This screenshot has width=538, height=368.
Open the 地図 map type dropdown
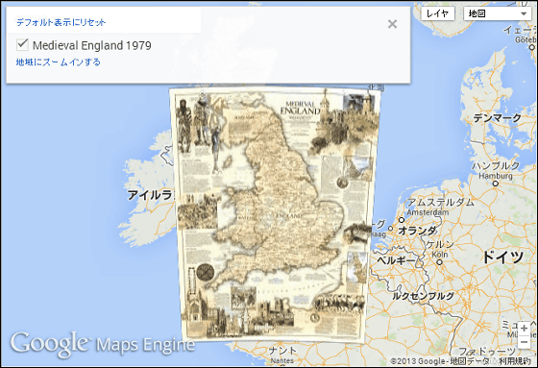pos(498,13)
